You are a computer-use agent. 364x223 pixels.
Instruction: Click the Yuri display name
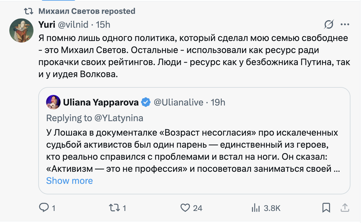47,24
